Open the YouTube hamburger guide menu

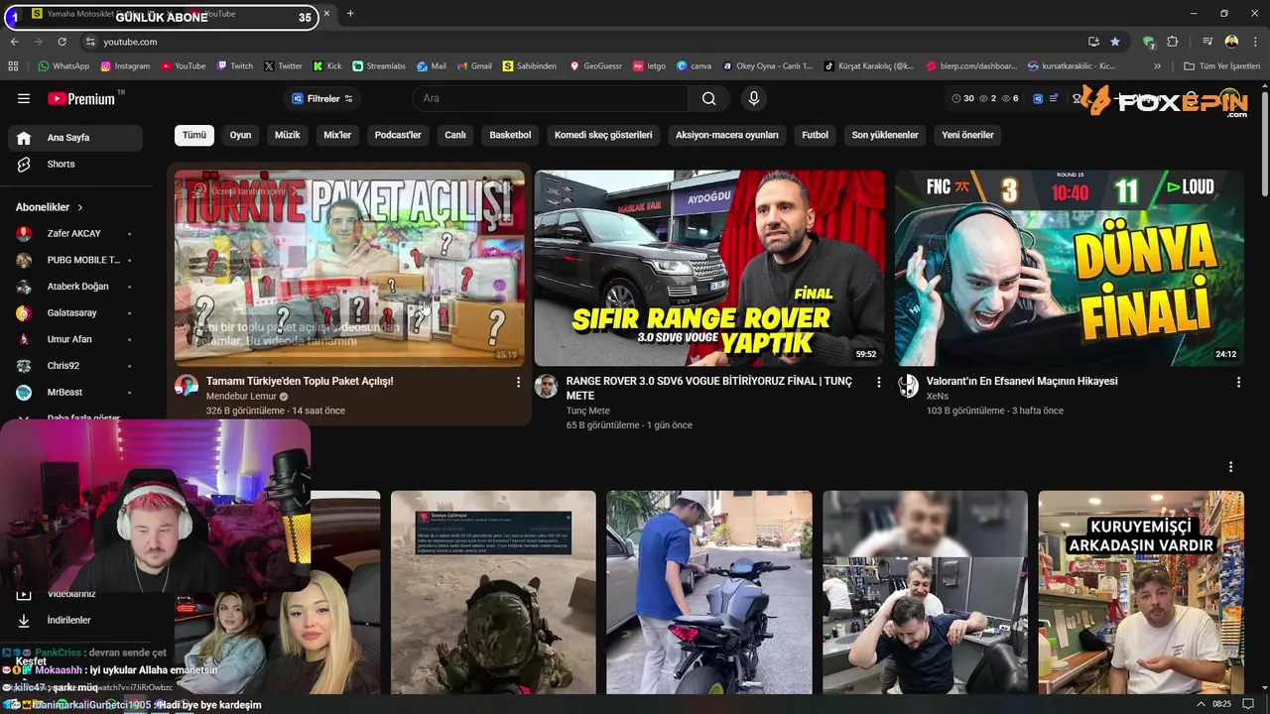pos(24,98)
